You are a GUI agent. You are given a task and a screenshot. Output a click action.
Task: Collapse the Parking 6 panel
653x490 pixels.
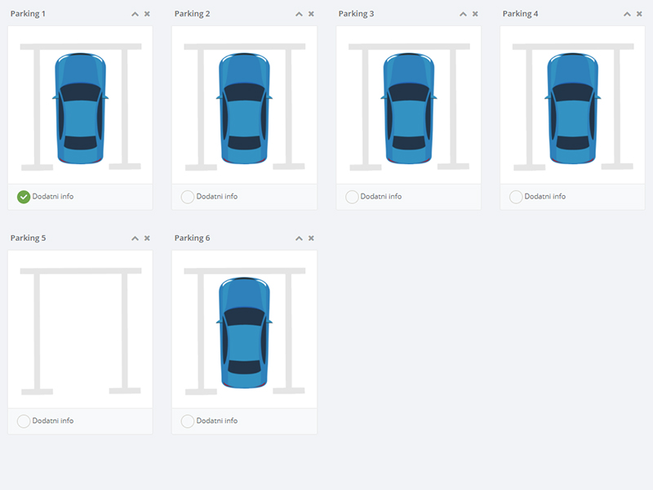click(x=299, y=238)
